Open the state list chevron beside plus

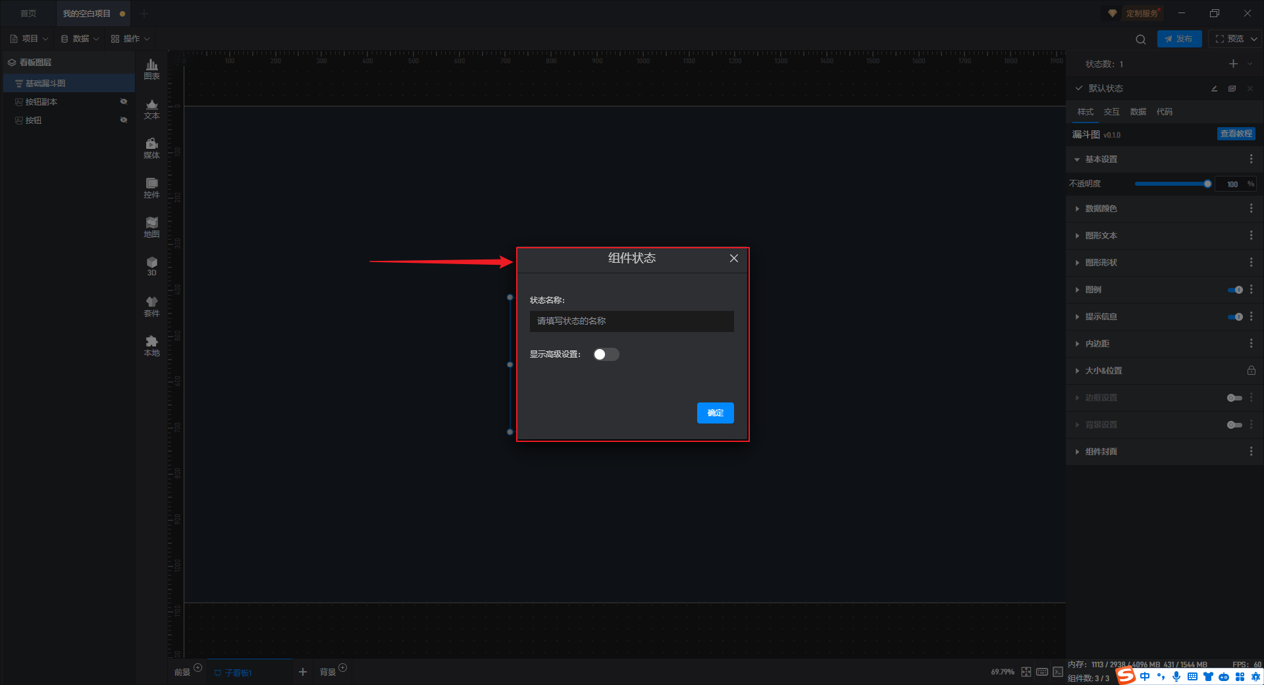1250,64
